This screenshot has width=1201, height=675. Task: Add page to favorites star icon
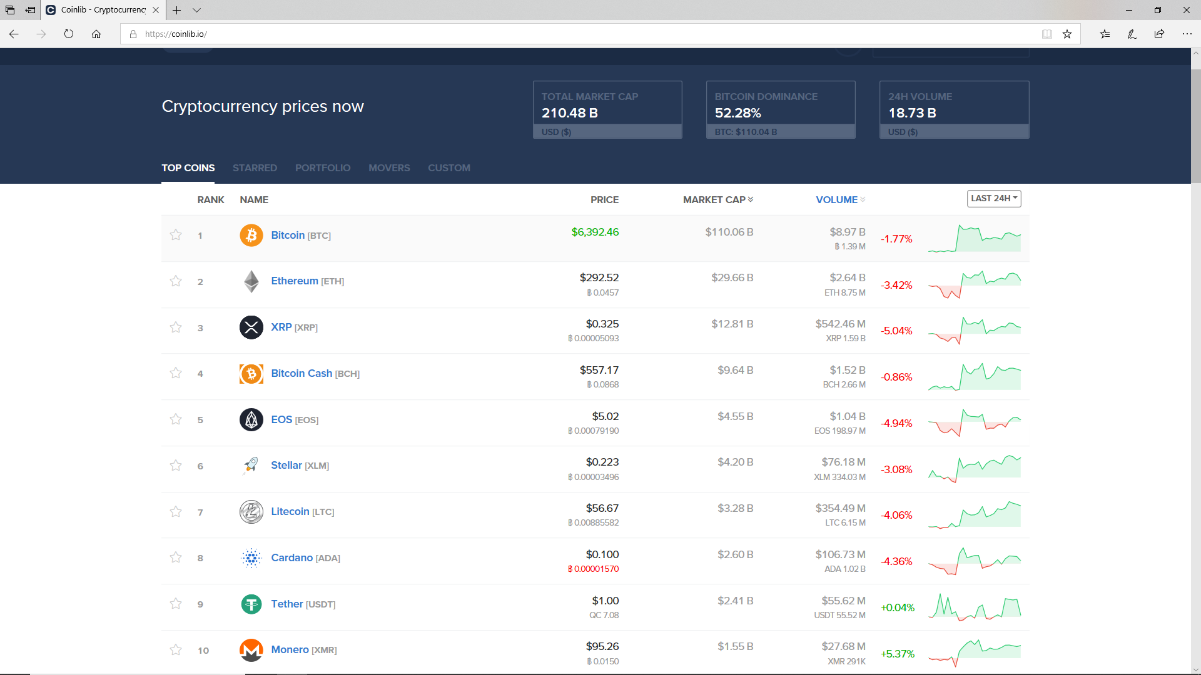1067,34
